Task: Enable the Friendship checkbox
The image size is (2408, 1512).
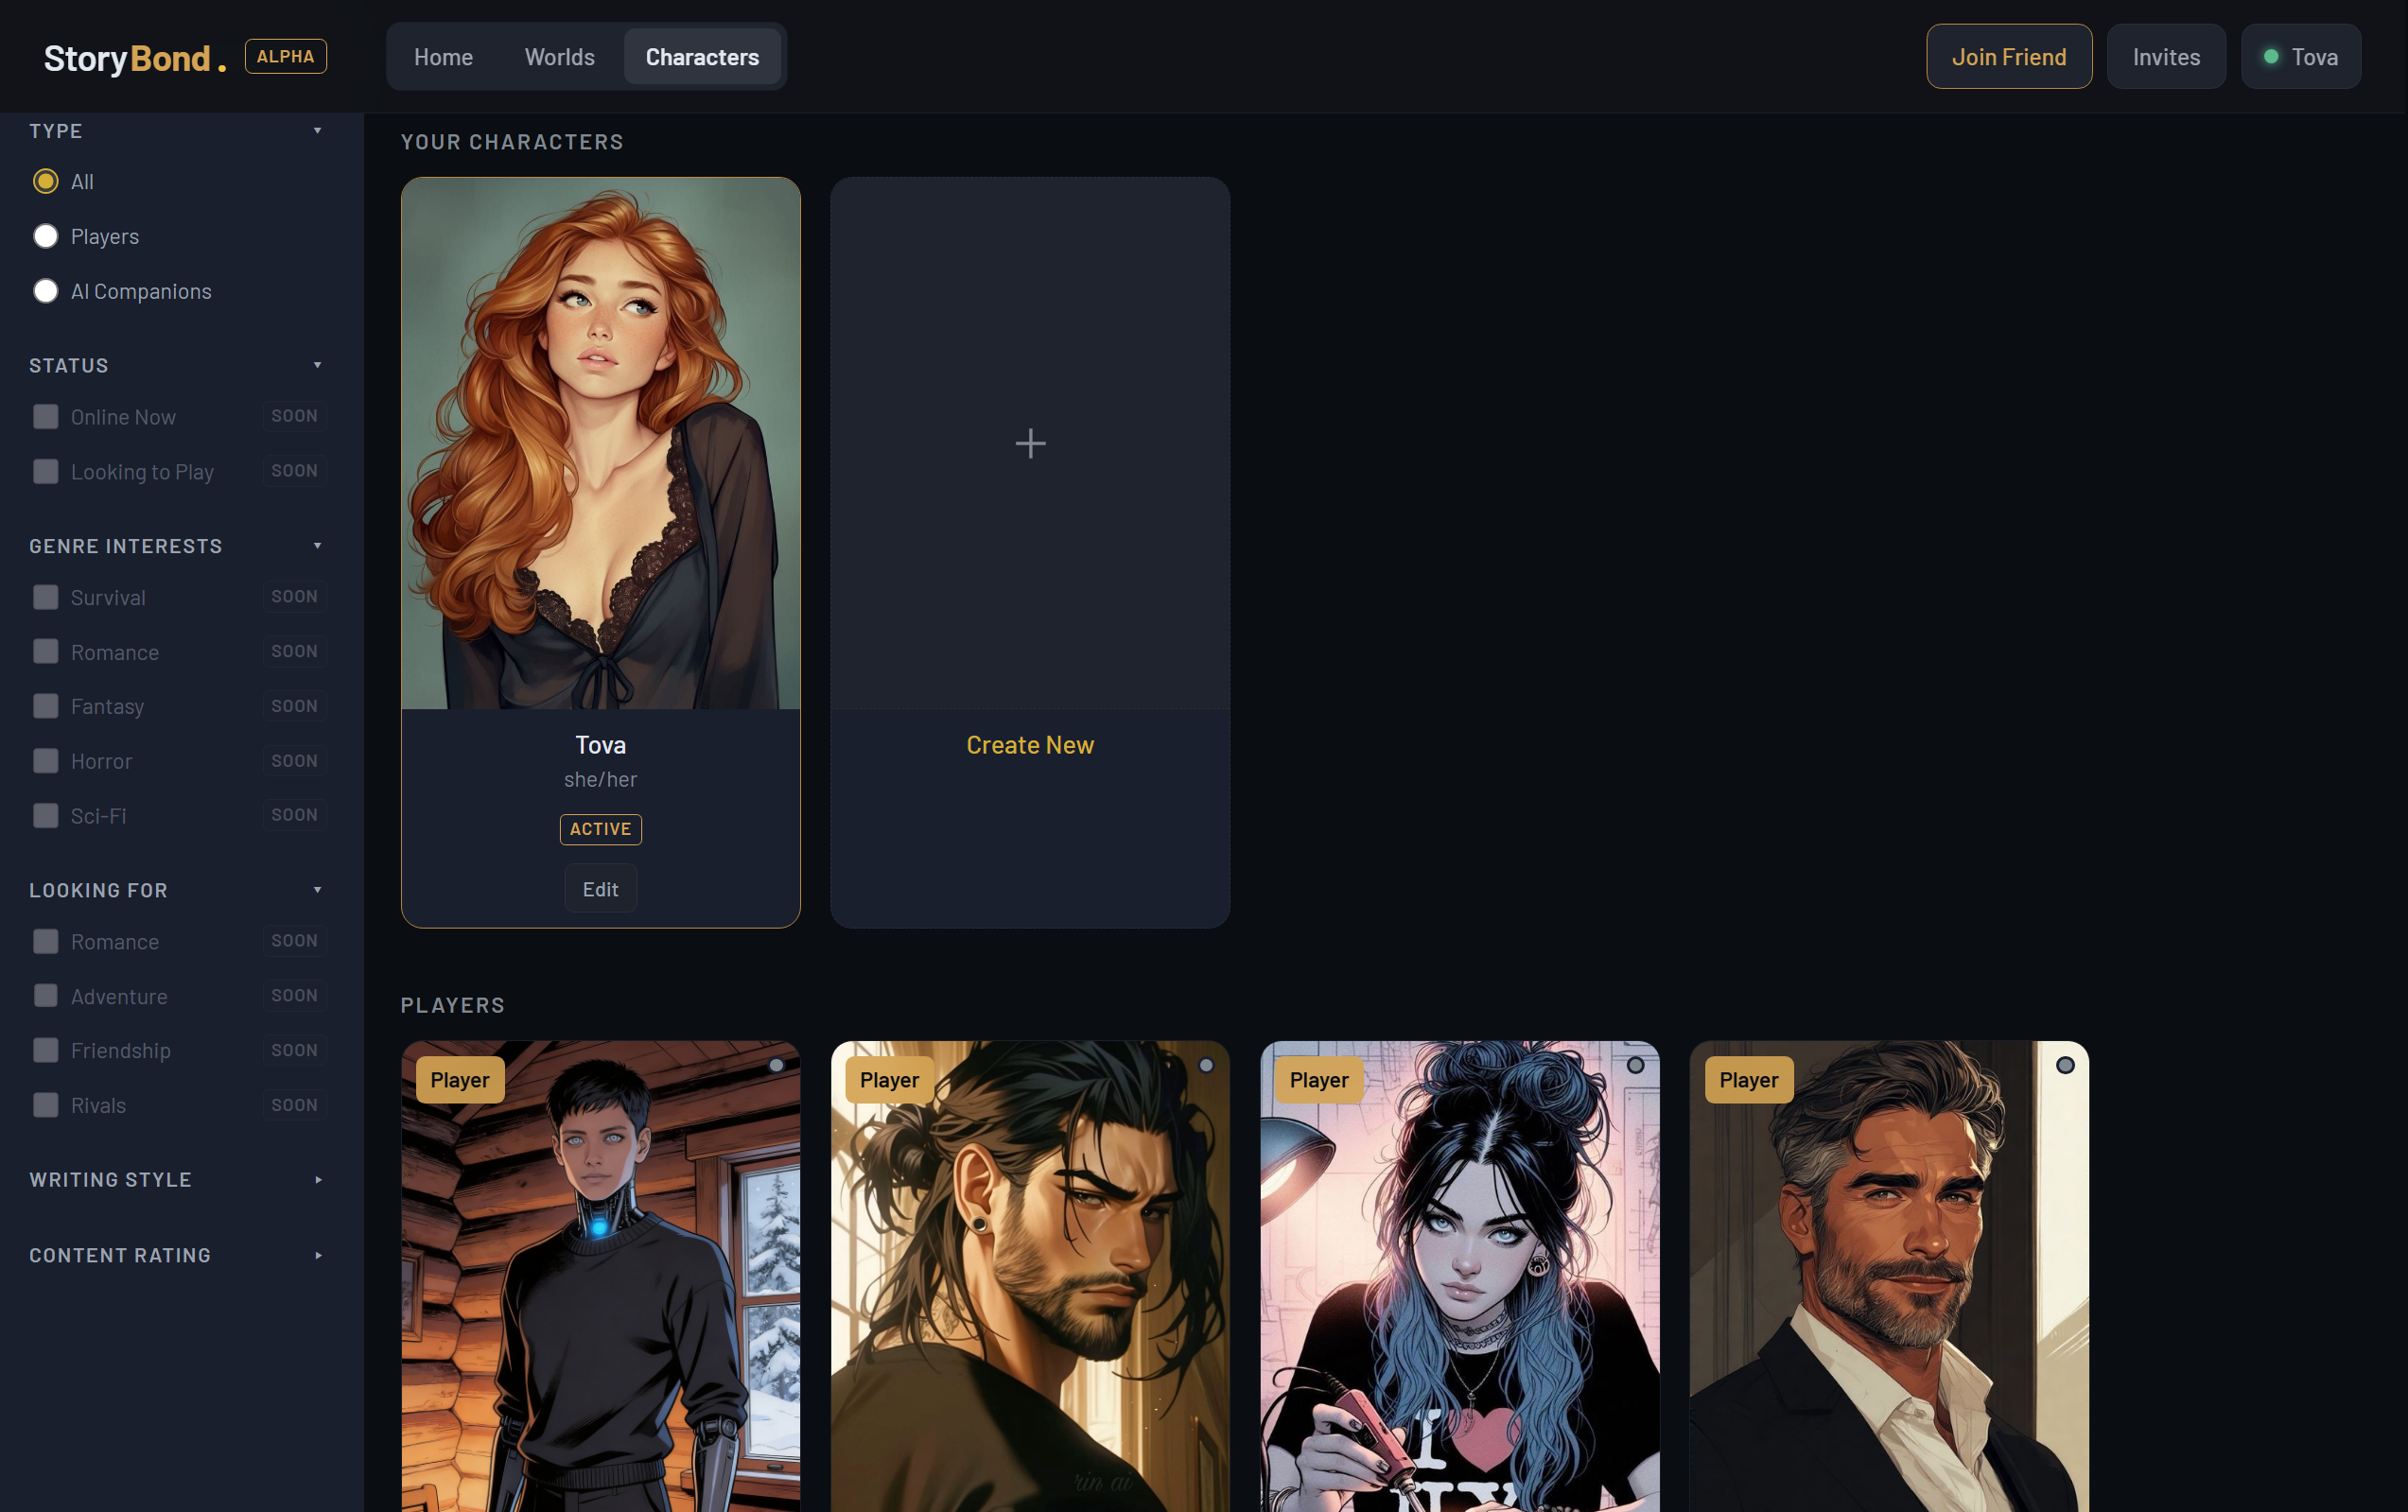Action: (45, 1050)
